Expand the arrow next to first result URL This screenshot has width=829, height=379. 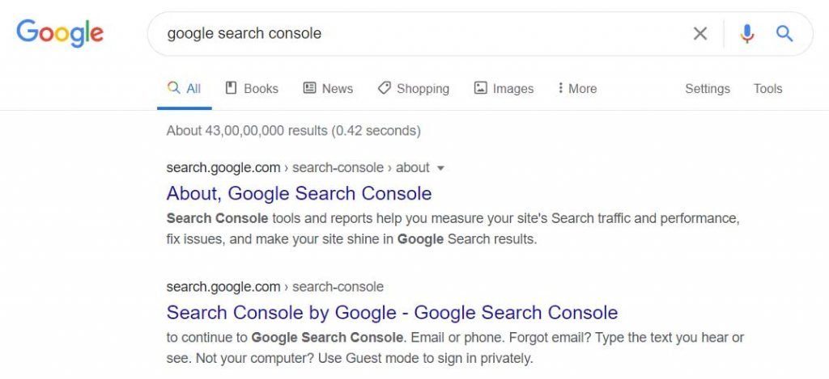tap(440, 168)
